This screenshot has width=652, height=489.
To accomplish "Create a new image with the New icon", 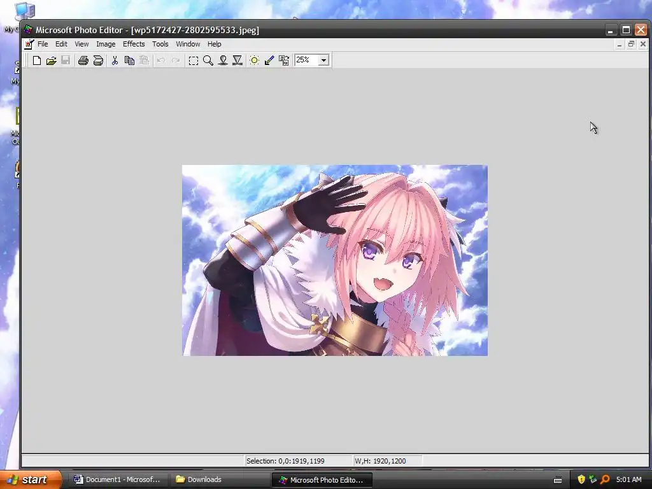I will 36,60.
